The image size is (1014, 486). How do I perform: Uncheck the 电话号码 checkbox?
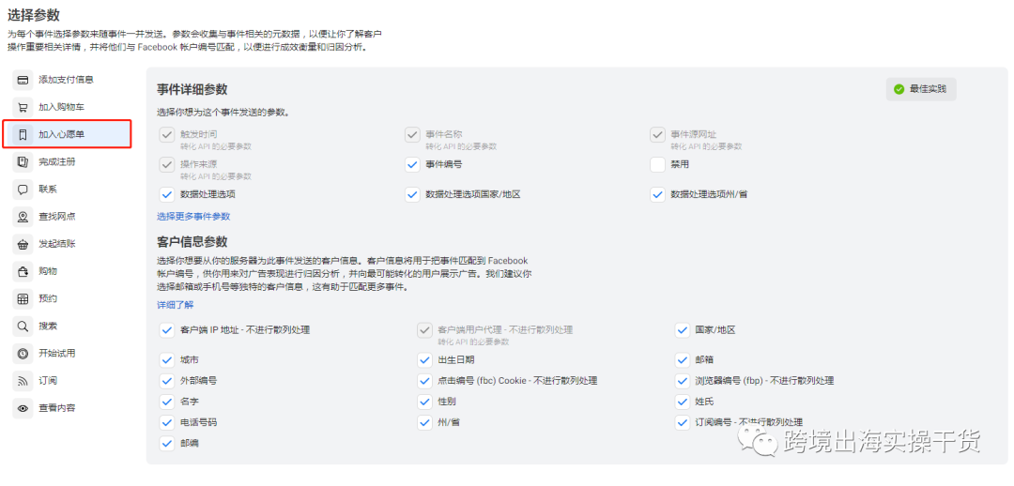point(167,422)
